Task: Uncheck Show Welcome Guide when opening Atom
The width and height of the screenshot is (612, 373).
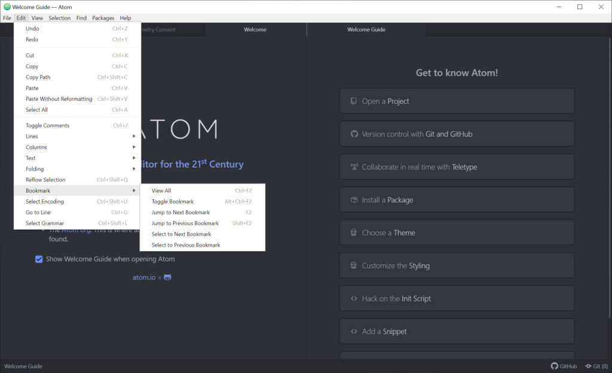Action: (x=39, y=259)
